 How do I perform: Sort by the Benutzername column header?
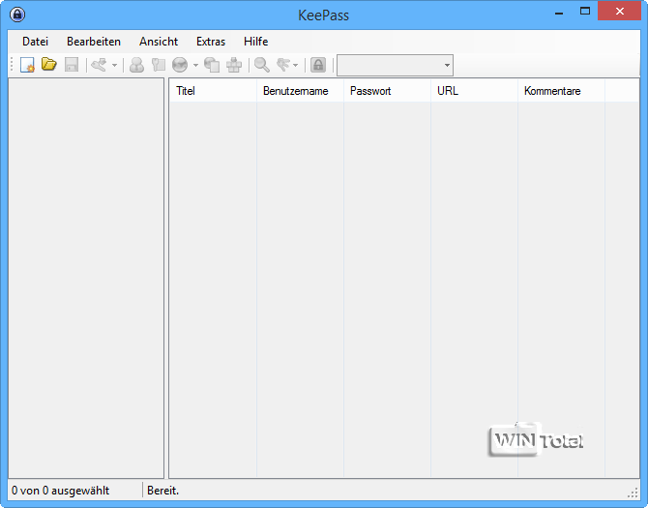click(x=300, y=91)
